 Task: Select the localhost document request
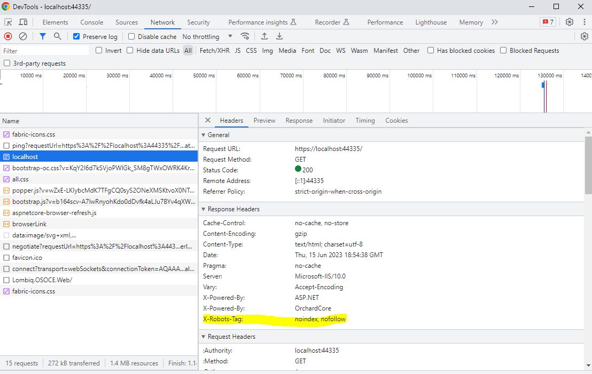pyautogui.click(x=99, y=156)
